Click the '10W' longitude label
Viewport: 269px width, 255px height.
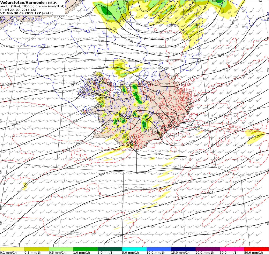point(214,1)
